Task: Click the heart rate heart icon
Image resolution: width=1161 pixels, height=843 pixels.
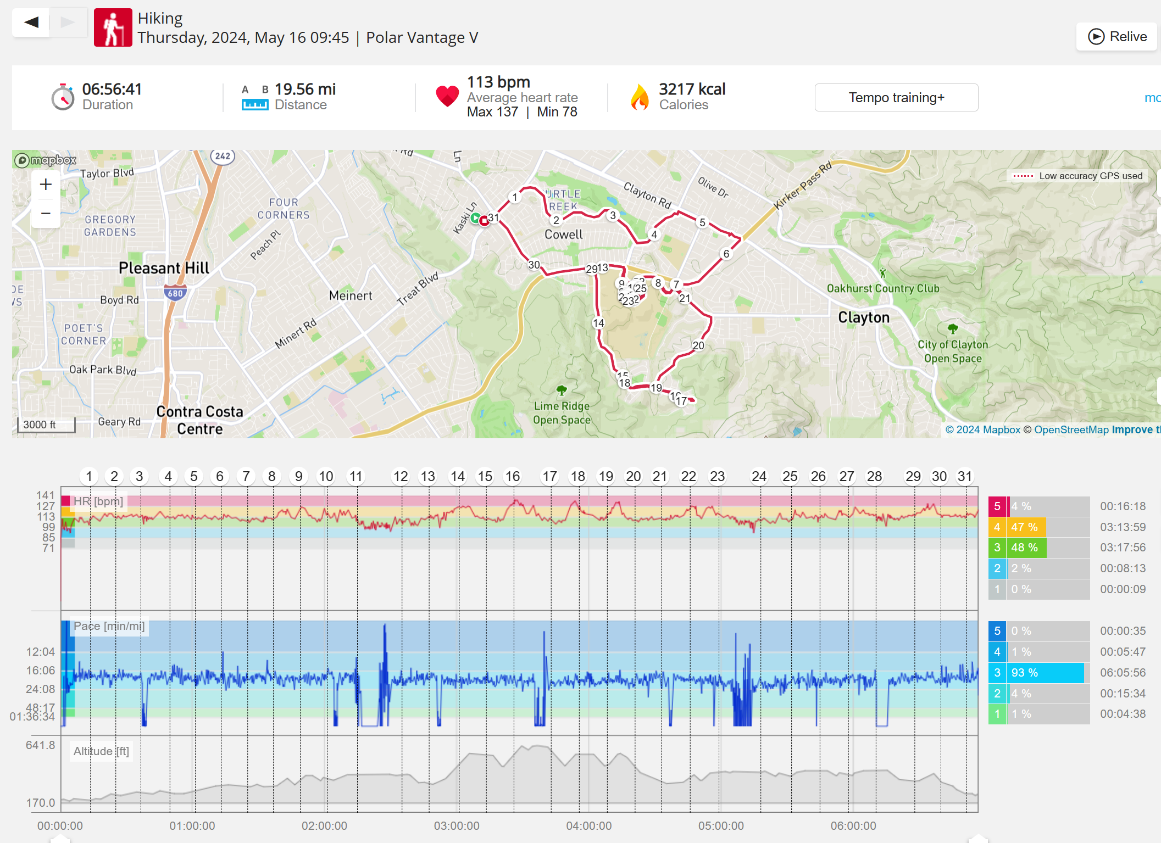Action: click(x=447, y=96)
